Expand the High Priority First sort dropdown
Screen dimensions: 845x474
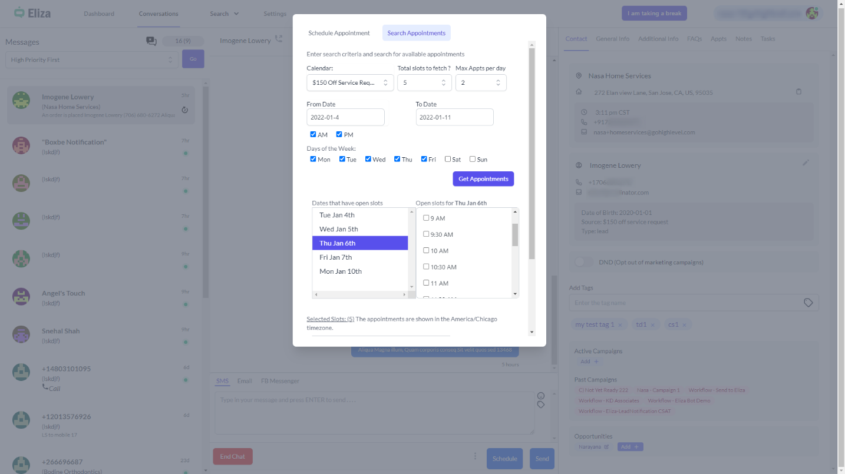92,59
